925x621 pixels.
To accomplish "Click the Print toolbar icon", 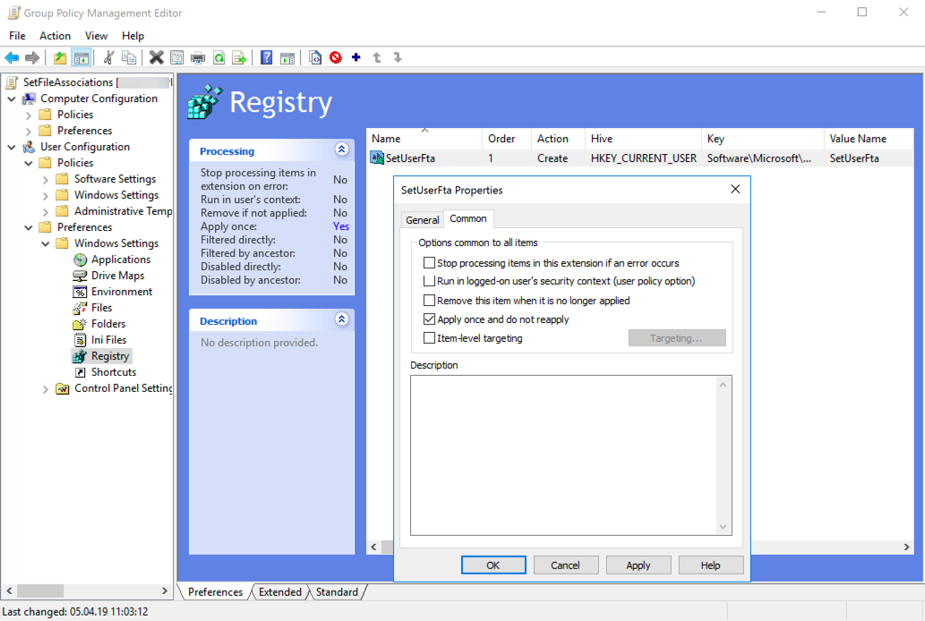I will (198, 58).
